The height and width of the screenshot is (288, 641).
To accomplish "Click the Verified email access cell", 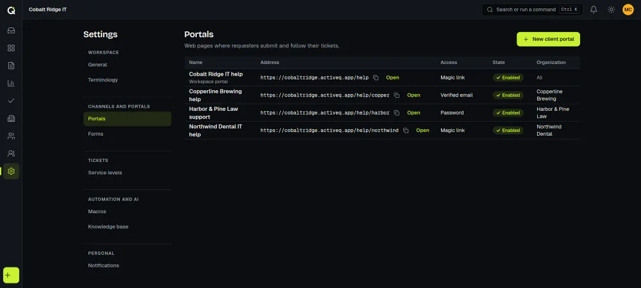I will 456,95.
